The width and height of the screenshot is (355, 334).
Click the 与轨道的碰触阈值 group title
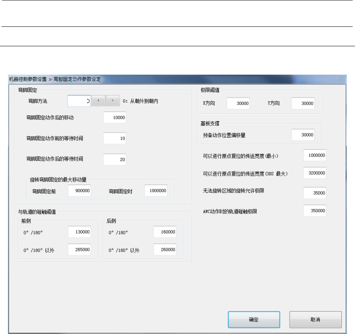coord(37,212)
